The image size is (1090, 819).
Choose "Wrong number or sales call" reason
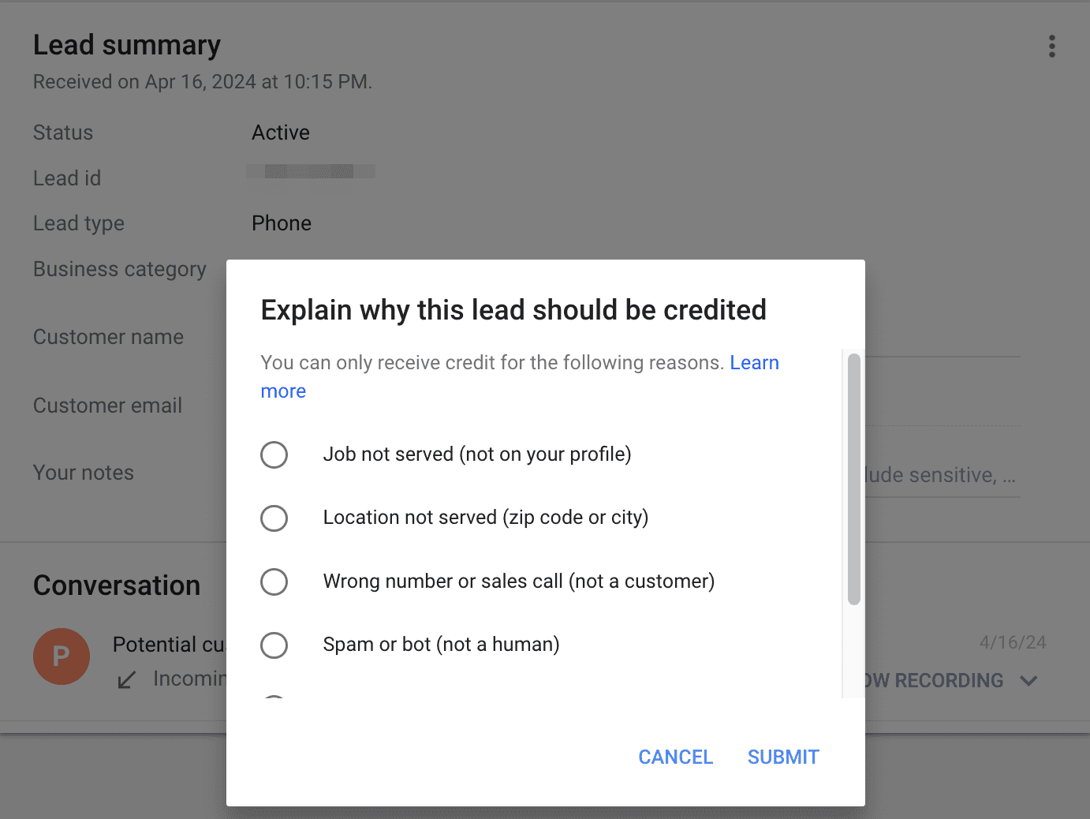[274, 582]
